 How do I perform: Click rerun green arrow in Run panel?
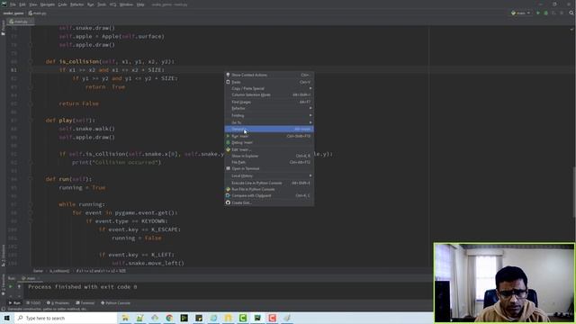pyautogui.click(x=11, y=286)
